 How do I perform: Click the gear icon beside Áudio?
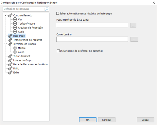coord(15,32)
